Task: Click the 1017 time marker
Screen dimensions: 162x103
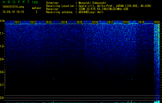Action: point(110,22)
